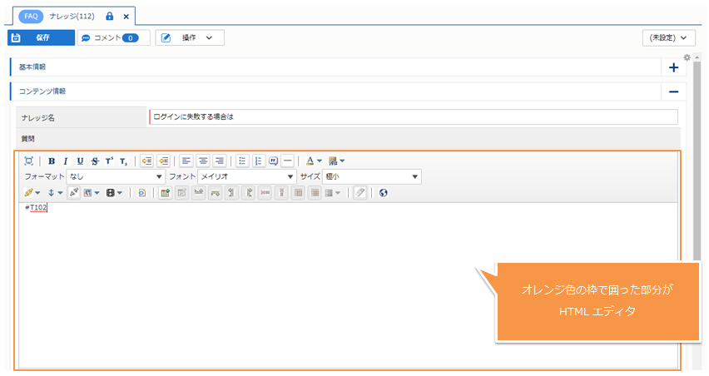
Task: Click the insert table icon
Action: 165,192
